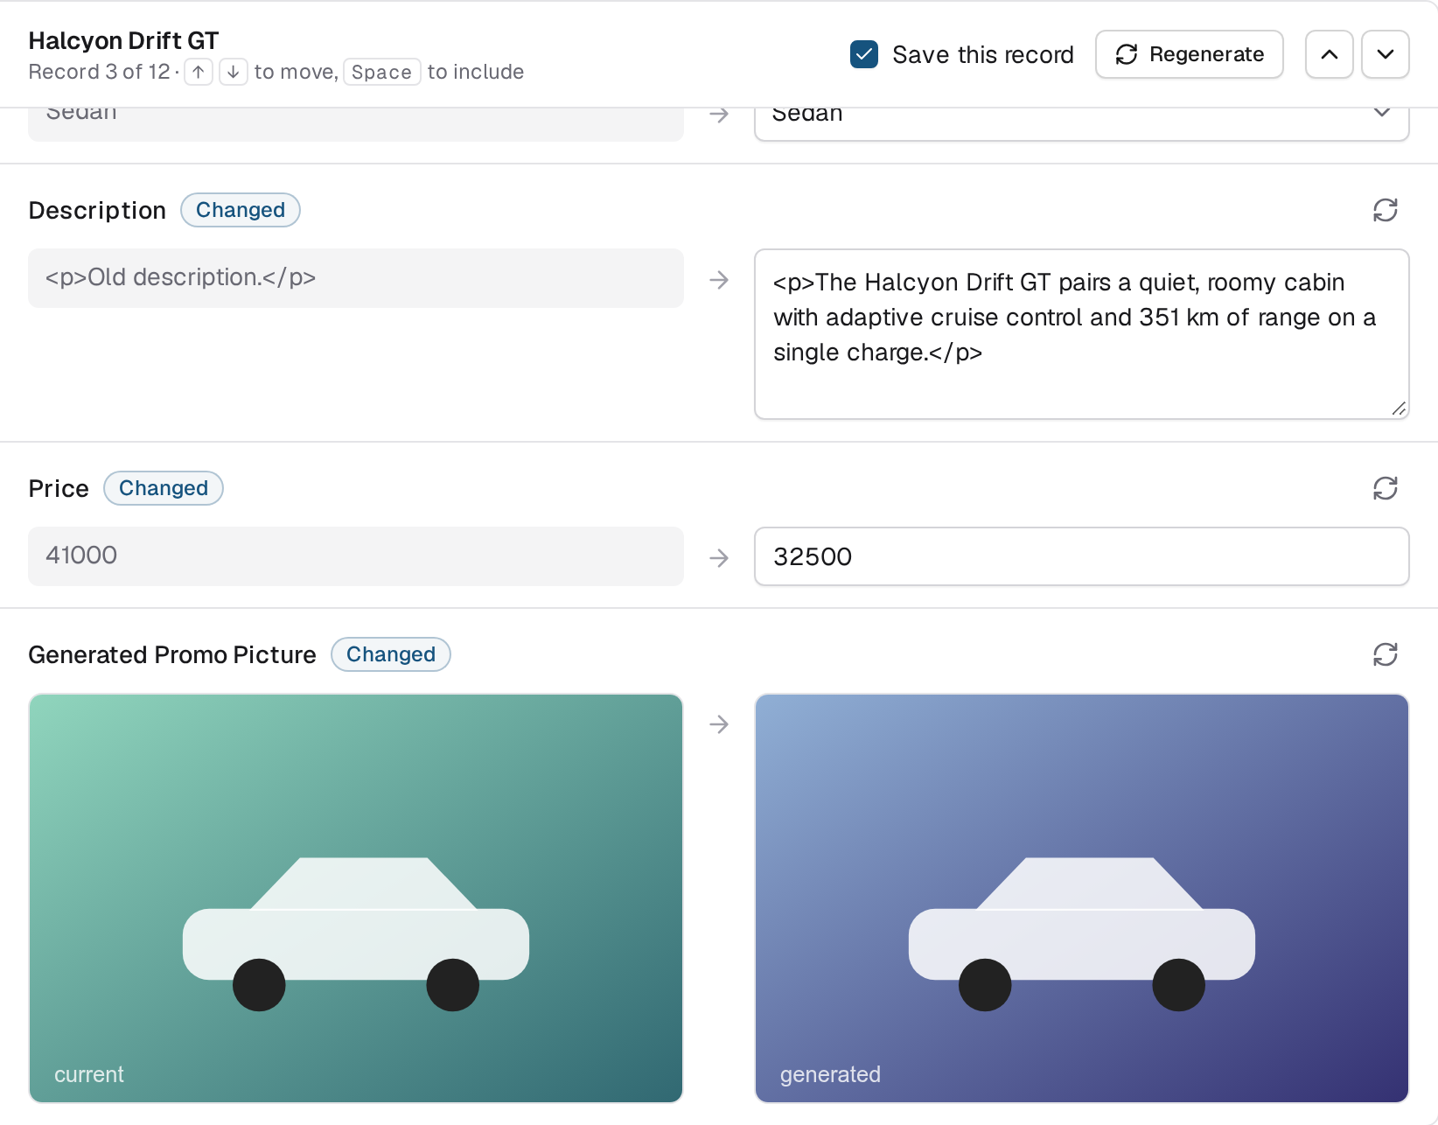Uncheck the Save this record checkbox
The width and height of the screenshot is (1438, 1125).
click(864, 54)
